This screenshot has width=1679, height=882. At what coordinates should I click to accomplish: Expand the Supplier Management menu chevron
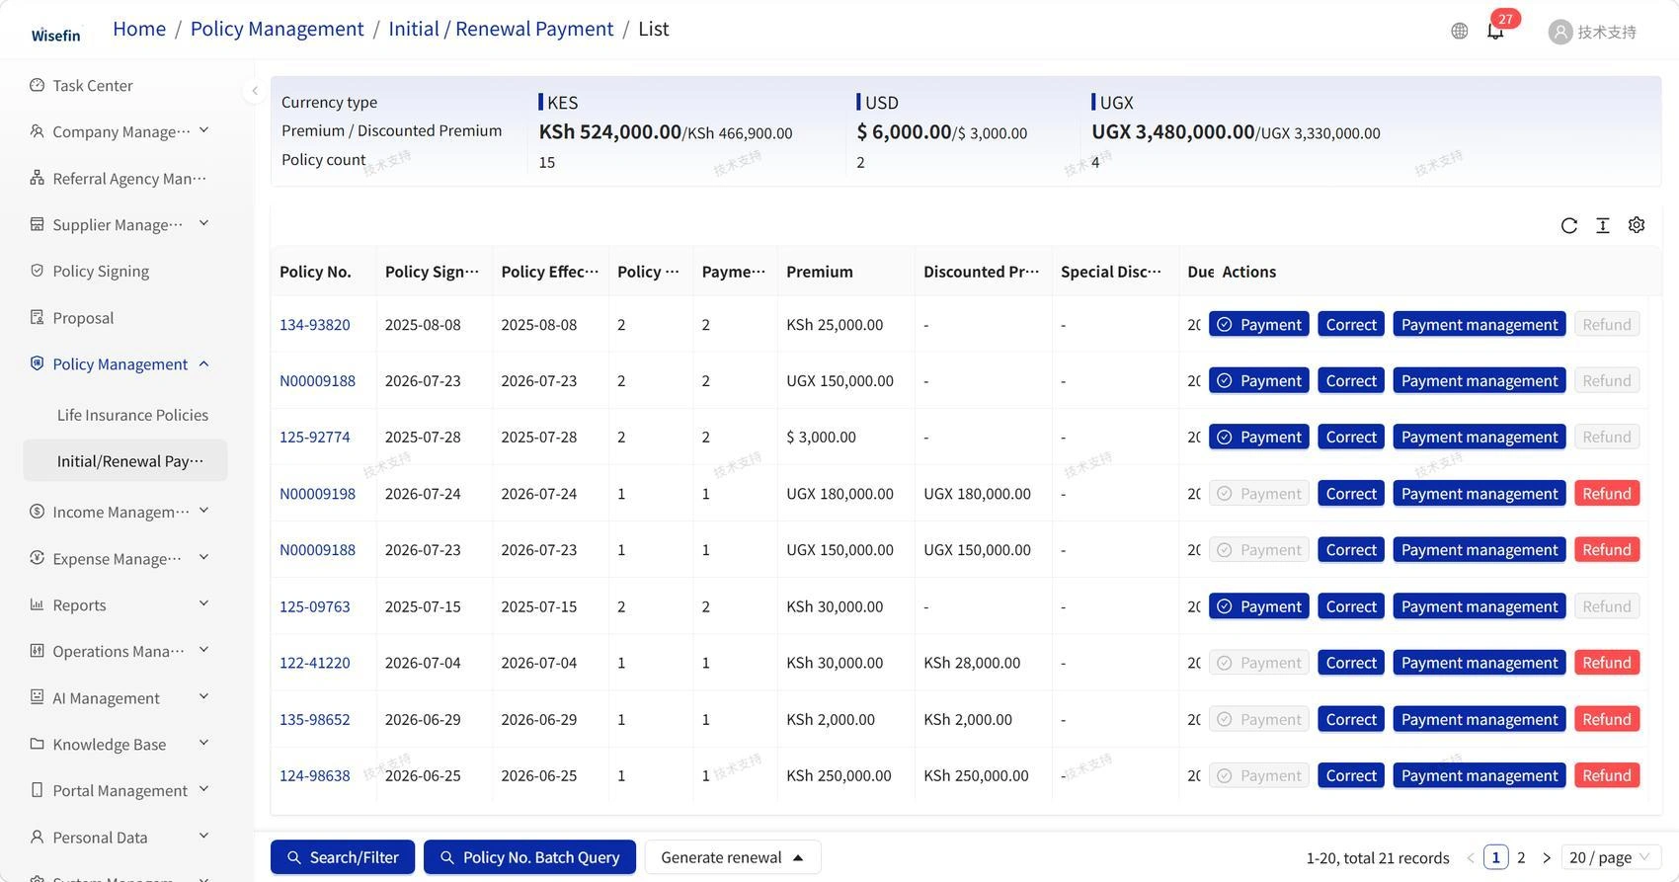203,223
